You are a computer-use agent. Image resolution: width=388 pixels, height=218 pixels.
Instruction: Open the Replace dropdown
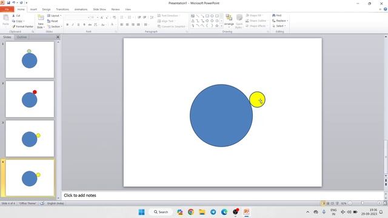[280, 21]
